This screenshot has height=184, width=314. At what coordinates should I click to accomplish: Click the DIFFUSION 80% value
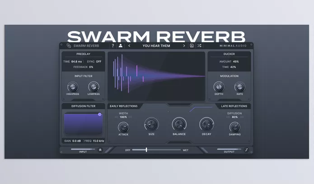pos(234,117)
